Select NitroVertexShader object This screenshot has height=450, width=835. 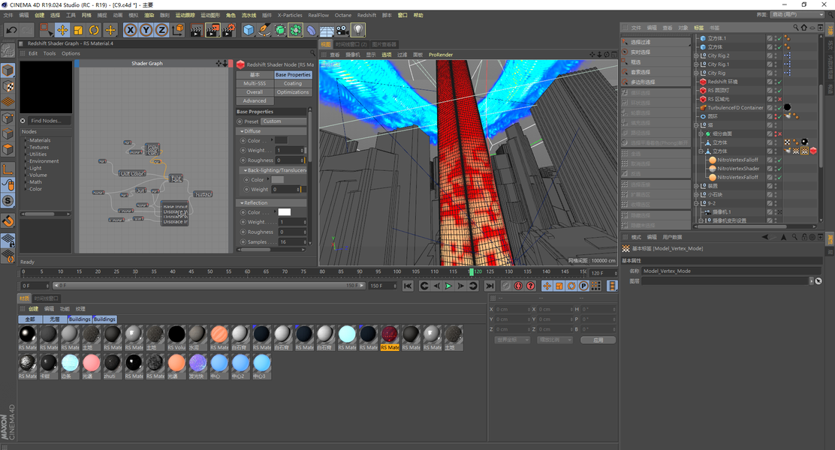pos(738,169)
